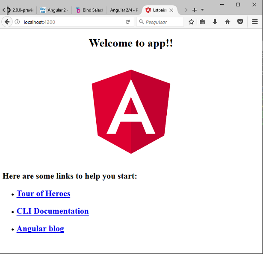Screen dimensions: 263x254
Task: Bookmark this page with the star icon
Action: pyautogui.click(x=191, y=22)
